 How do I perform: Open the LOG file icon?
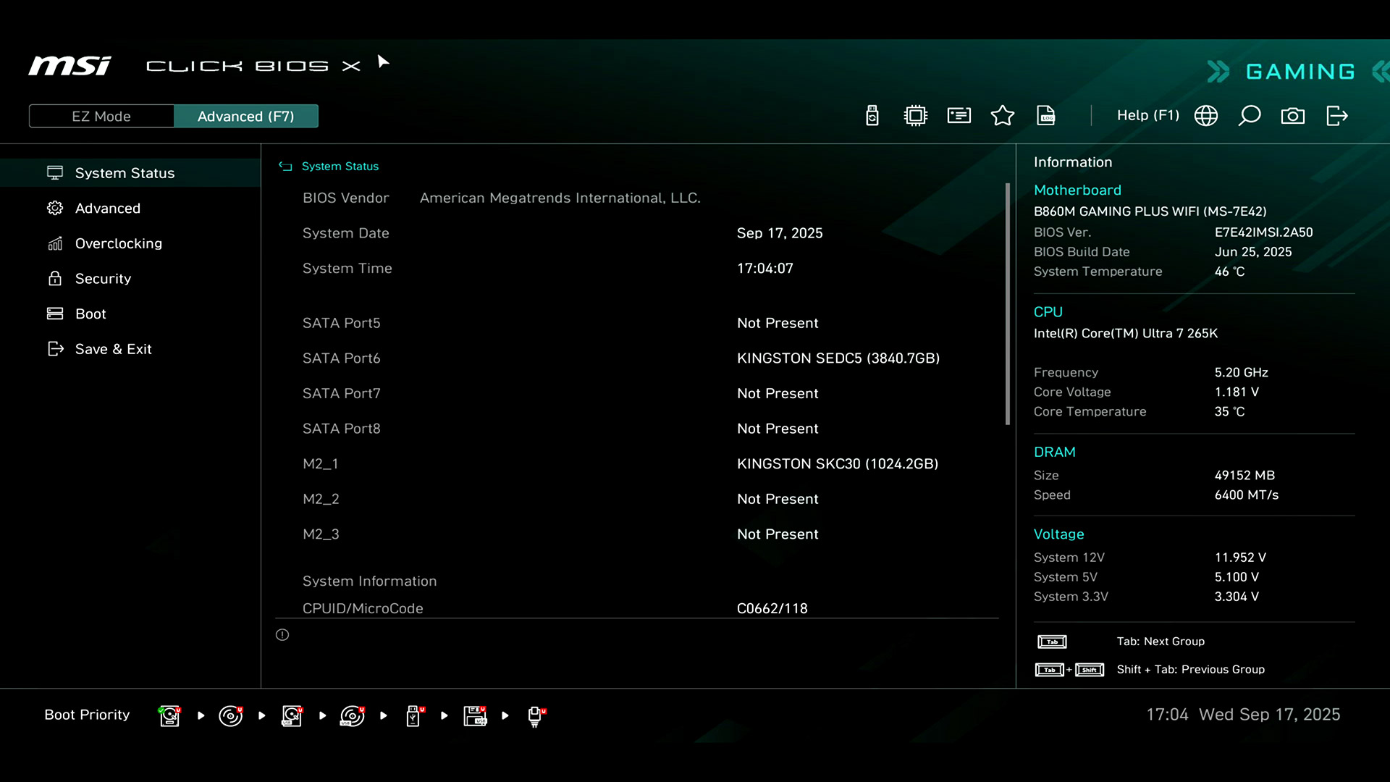1046,116
